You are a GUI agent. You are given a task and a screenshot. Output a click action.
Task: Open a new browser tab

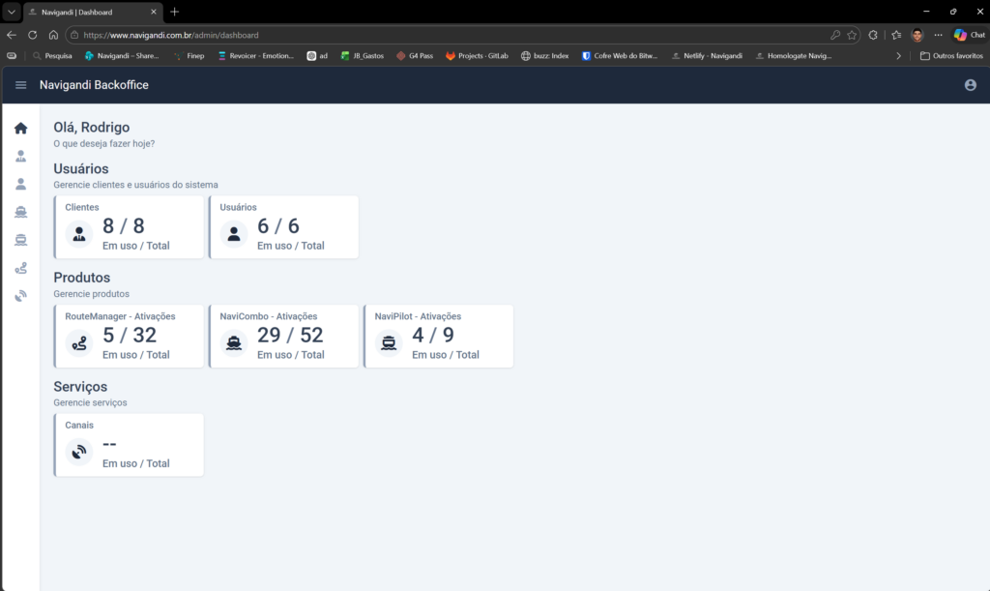[175, 12]
